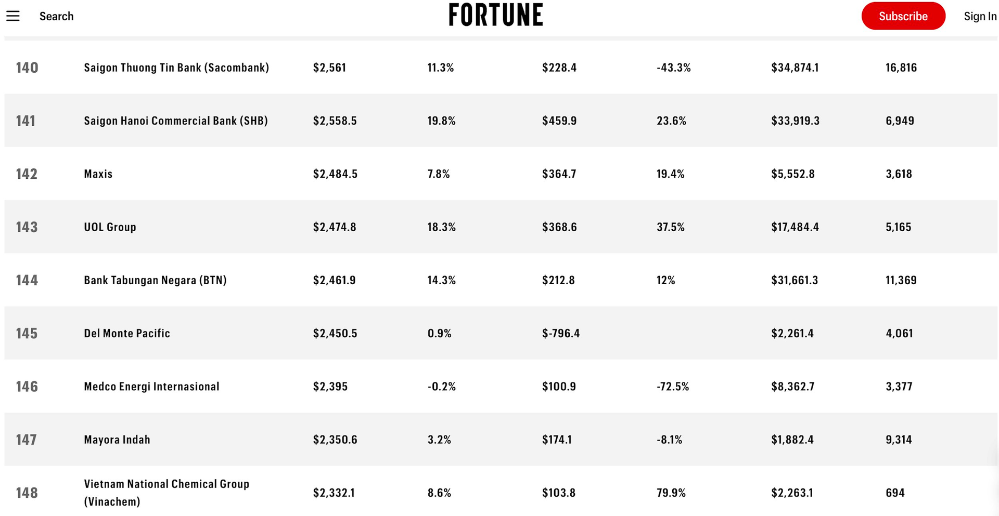This screenshot has width=999, height=516.
Task: Click rank number 140
Action: pyautogui.click(x=27, y=68)
